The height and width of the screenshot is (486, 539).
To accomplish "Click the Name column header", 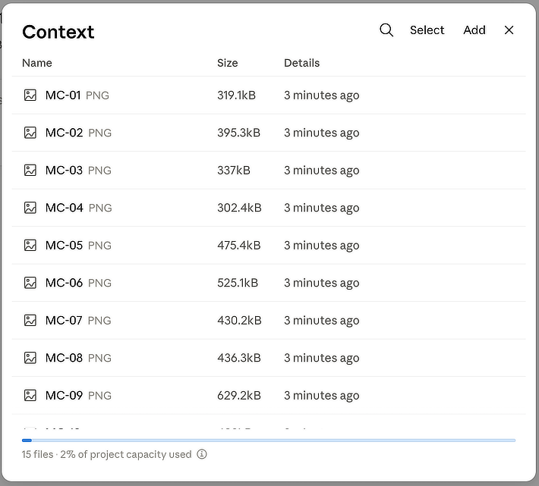I will click(x=37, y=63).
